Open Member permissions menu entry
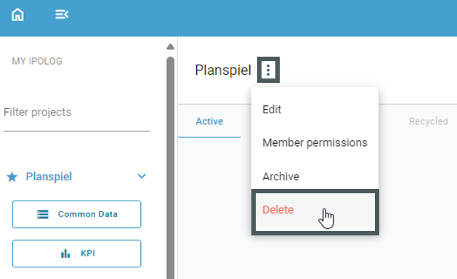457x279 pixels. coord(315,143)
